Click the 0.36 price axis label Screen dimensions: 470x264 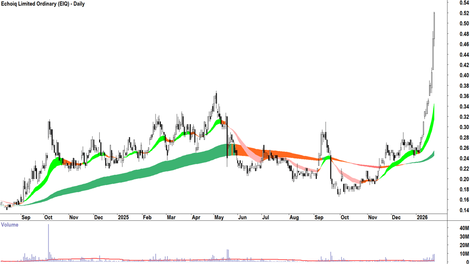(464, 96)
